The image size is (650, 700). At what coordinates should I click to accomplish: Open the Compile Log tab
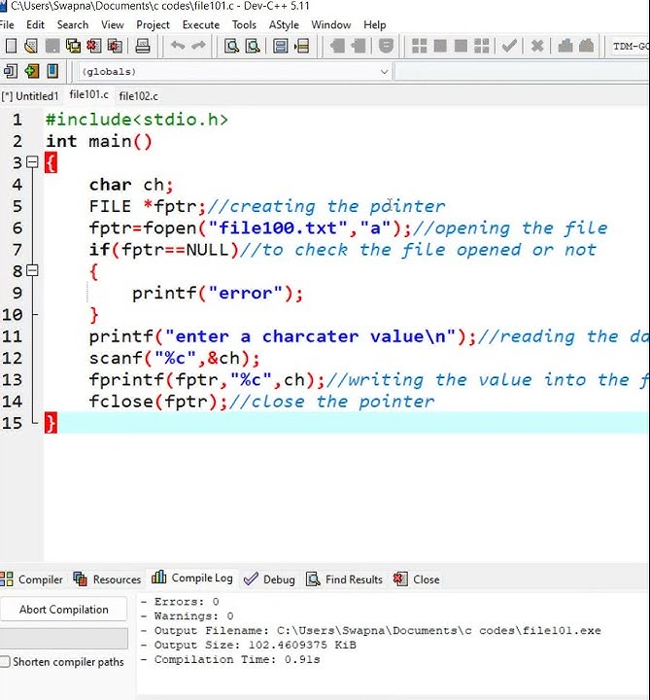(192, 578)
